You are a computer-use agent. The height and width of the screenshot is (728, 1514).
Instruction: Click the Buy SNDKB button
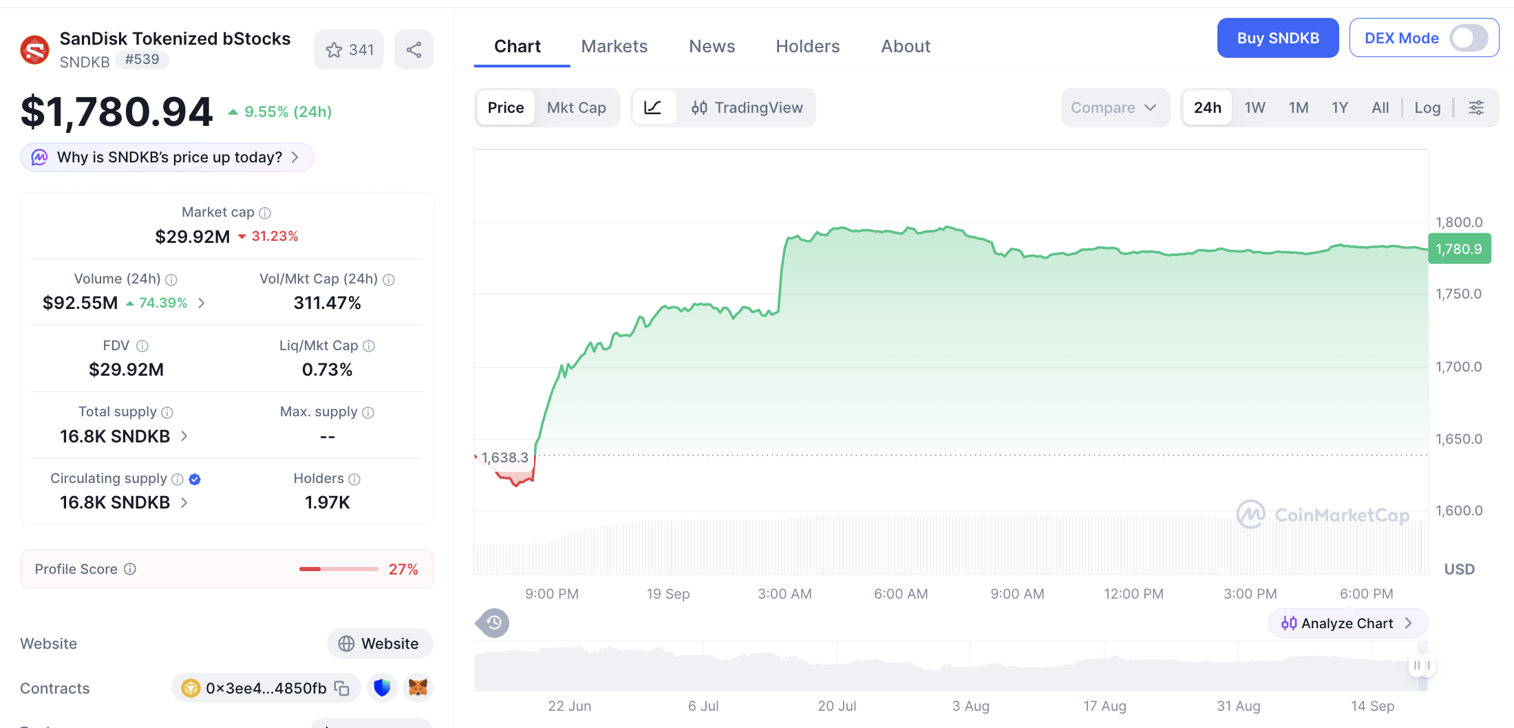tap(1278, 38)
